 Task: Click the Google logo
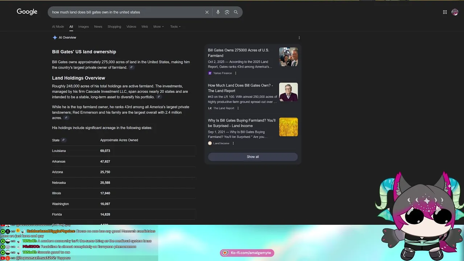click(x=27, y=12)
